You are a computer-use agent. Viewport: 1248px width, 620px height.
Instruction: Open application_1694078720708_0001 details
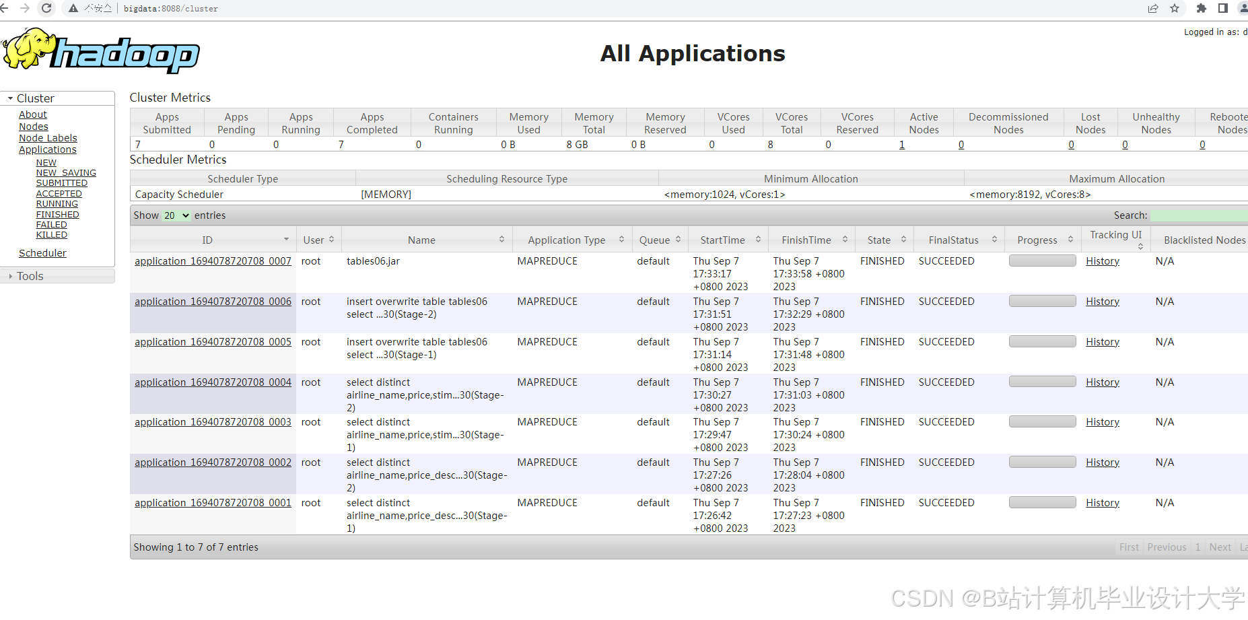213,503
